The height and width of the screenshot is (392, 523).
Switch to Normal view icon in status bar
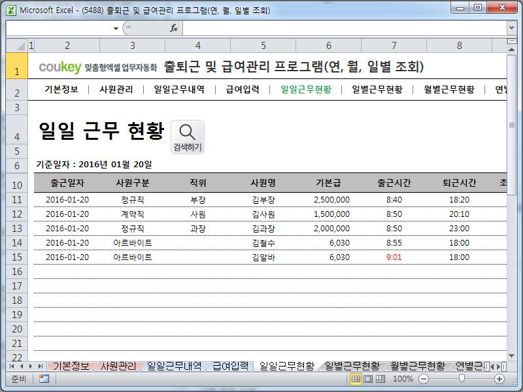pyautogui.click(x=356, y=379)
